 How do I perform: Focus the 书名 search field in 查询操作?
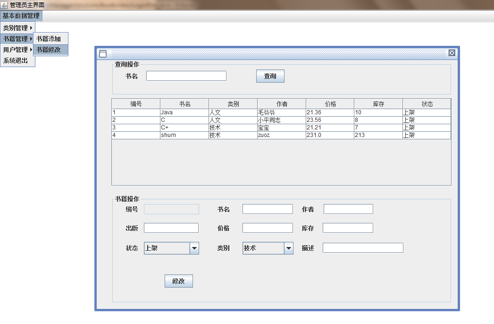point(186,76)
